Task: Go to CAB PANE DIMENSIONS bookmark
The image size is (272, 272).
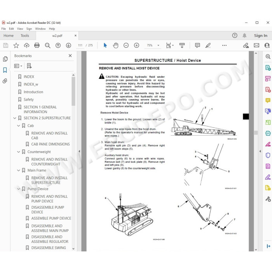Action: pos(51,144)
